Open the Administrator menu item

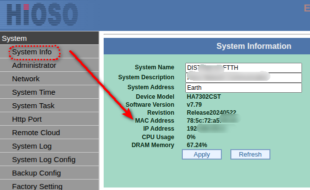pyautogui.click(x=34, y=65)
